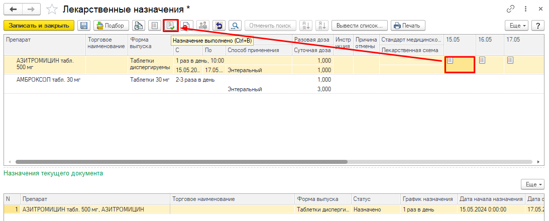Image resolution: width=549 pixels, height=221 pixels.
Task: Click 'Назначено' status cell
Action: tap(376, 209)
